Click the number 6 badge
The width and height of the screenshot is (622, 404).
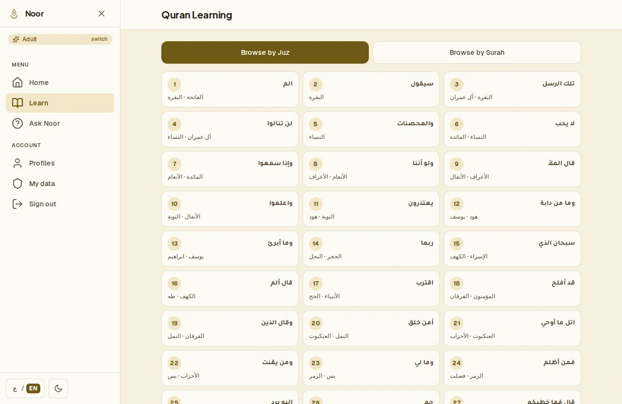pos(457,124)
